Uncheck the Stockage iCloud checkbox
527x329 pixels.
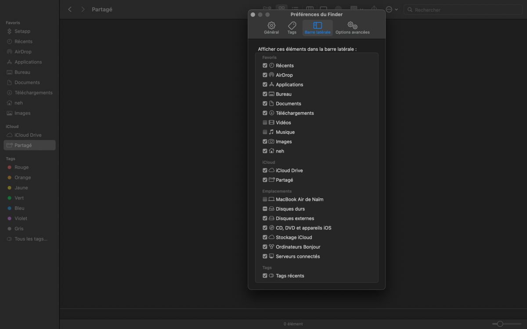[265, 237]
